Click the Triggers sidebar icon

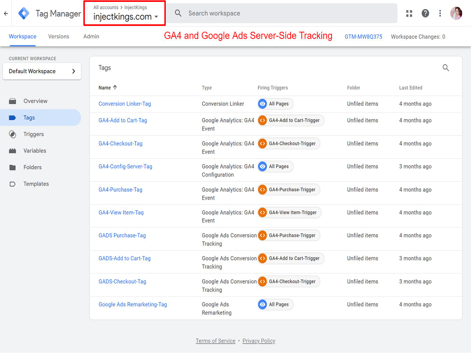(x=12, y=134)
